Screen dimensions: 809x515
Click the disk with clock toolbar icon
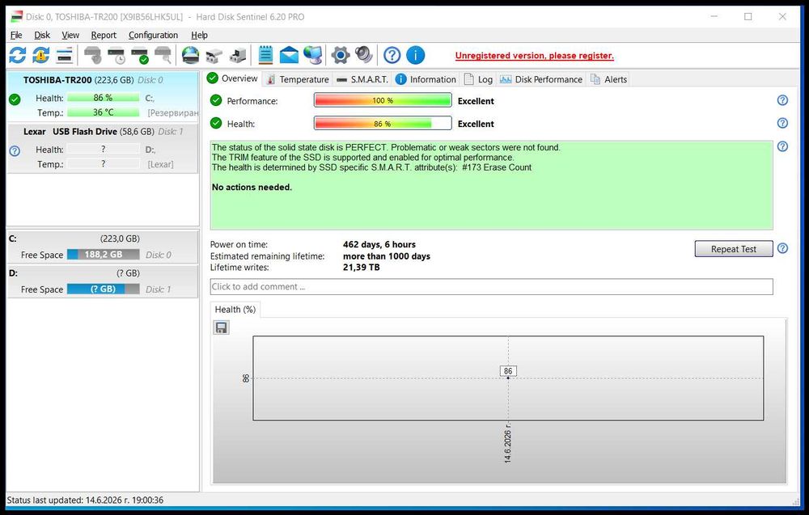pos(116,55)
